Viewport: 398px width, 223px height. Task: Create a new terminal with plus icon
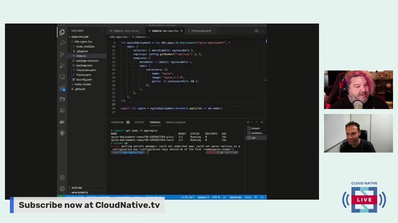[x=248, y=122]
